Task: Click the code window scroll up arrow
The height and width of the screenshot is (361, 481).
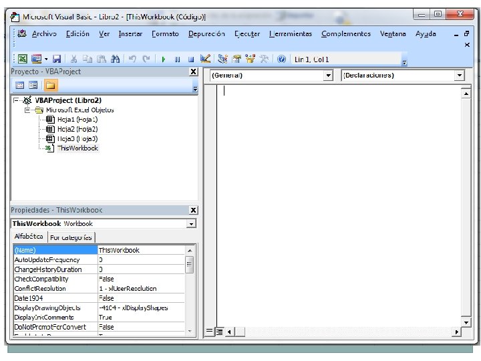Action: pyautogui.click(x=466, y=94)
